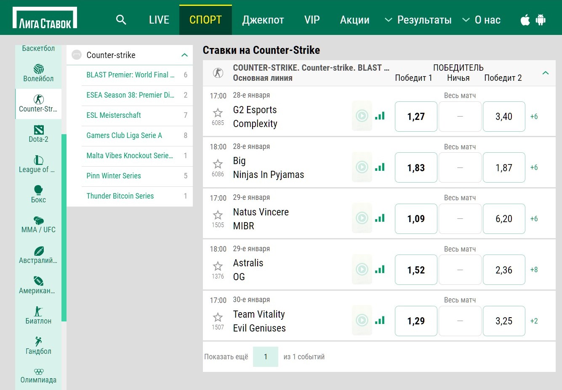Select Counter-Strike in the sports sidebar
Viewport: 562px width, 390px height.
38,103
